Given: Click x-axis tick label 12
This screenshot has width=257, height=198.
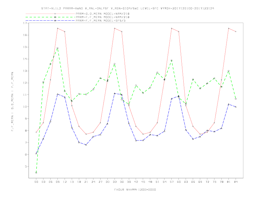Looking at the screenshot, I should coord(65,182).
